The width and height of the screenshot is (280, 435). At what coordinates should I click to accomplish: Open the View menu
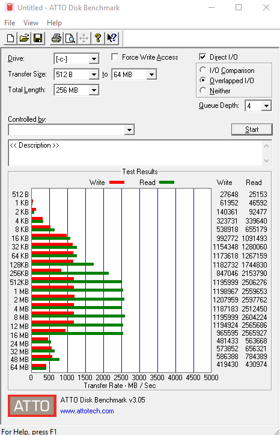(x=31, y=23)
